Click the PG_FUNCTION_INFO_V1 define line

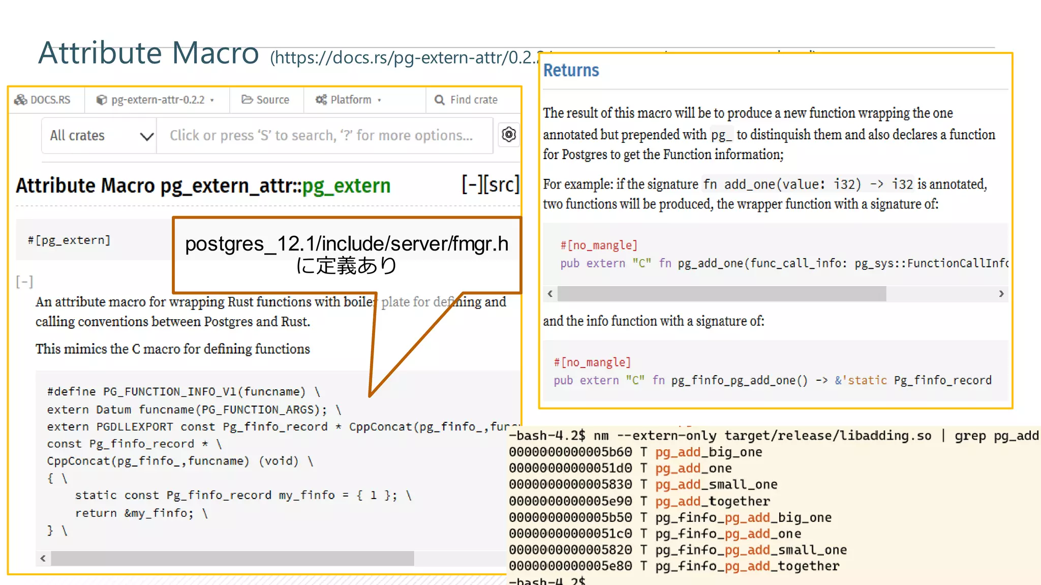click(183, 392)
